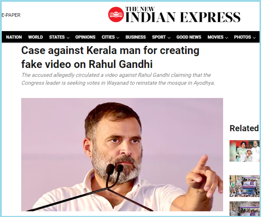Expand the PHOTOS dropdown chevron
The width and height of the screenshot is (261, 217).
coord(254,38)
